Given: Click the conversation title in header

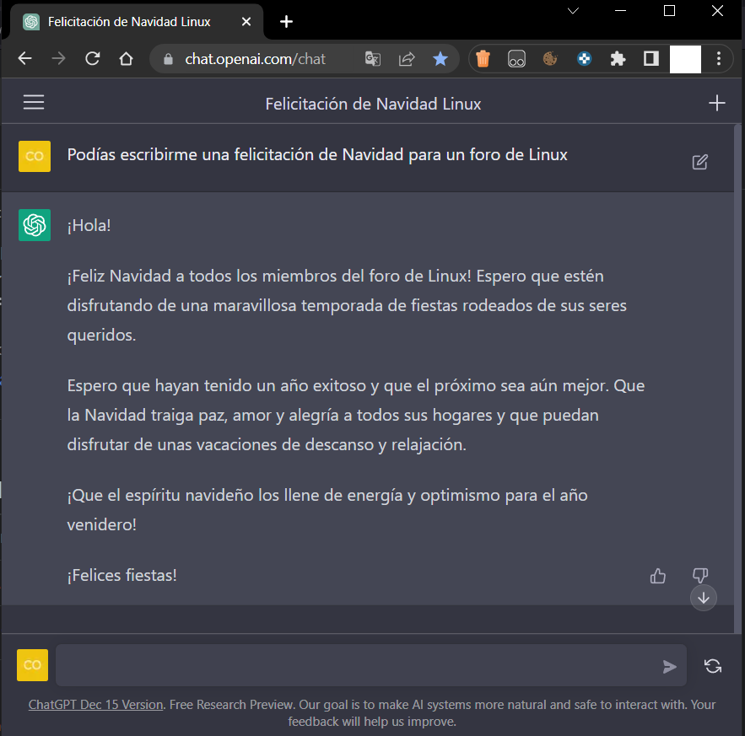Looking at the screenshot, I should (x=373, y=104).
